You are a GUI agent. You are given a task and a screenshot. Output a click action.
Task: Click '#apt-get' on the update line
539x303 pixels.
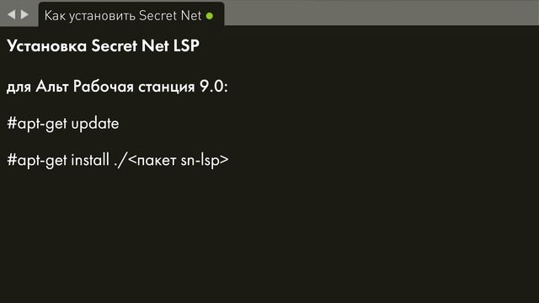[x=37, y=124]
